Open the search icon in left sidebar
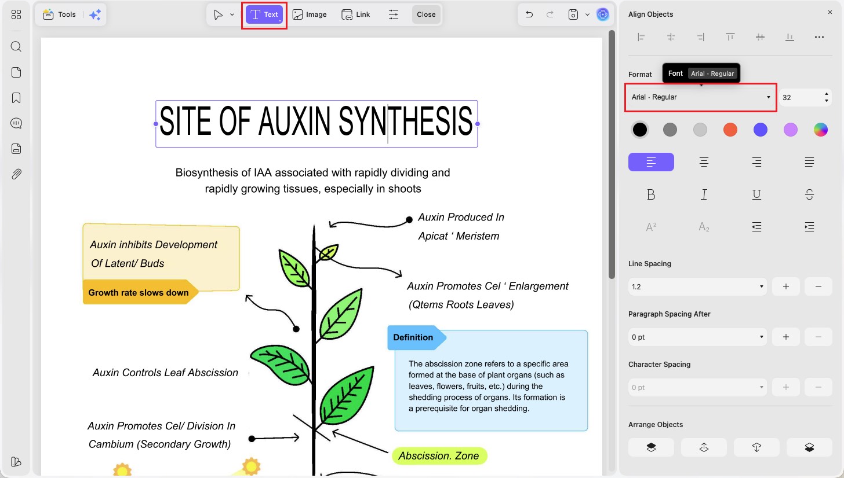 point(16,46)
